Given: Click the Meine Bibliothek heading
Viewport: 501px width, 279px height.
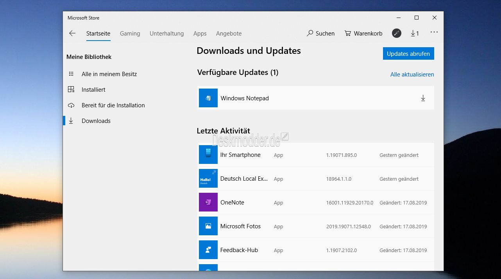Looking at the screenshot, I should point(89,57).
